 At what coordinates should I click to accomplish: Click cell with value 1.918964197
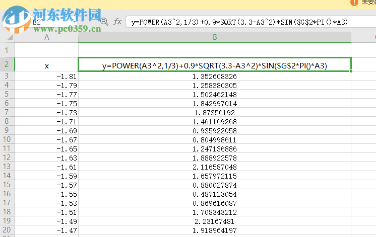215,230
